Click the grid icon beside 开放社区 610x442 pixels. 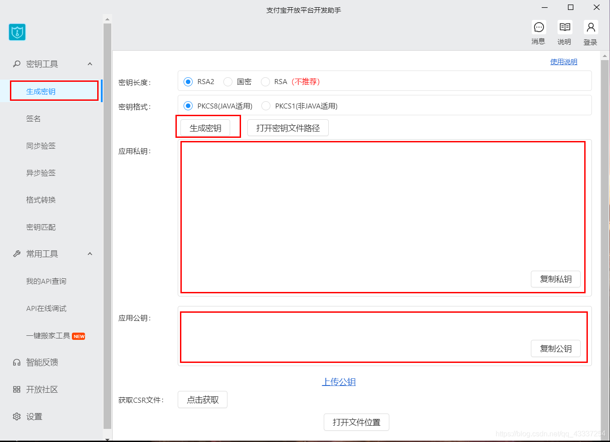click(17, 389)
